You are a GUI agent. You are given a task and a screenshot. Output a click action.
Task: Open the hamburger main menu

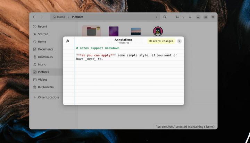(190, 17)
